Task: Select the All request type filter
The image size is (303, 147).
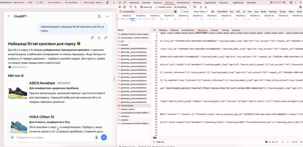Action: point(212,12)
